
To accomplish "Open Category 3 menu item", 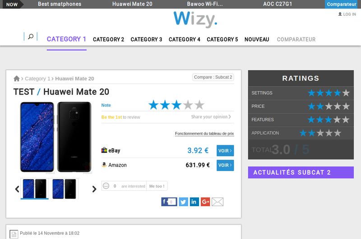I will click(x=146, y=40).
